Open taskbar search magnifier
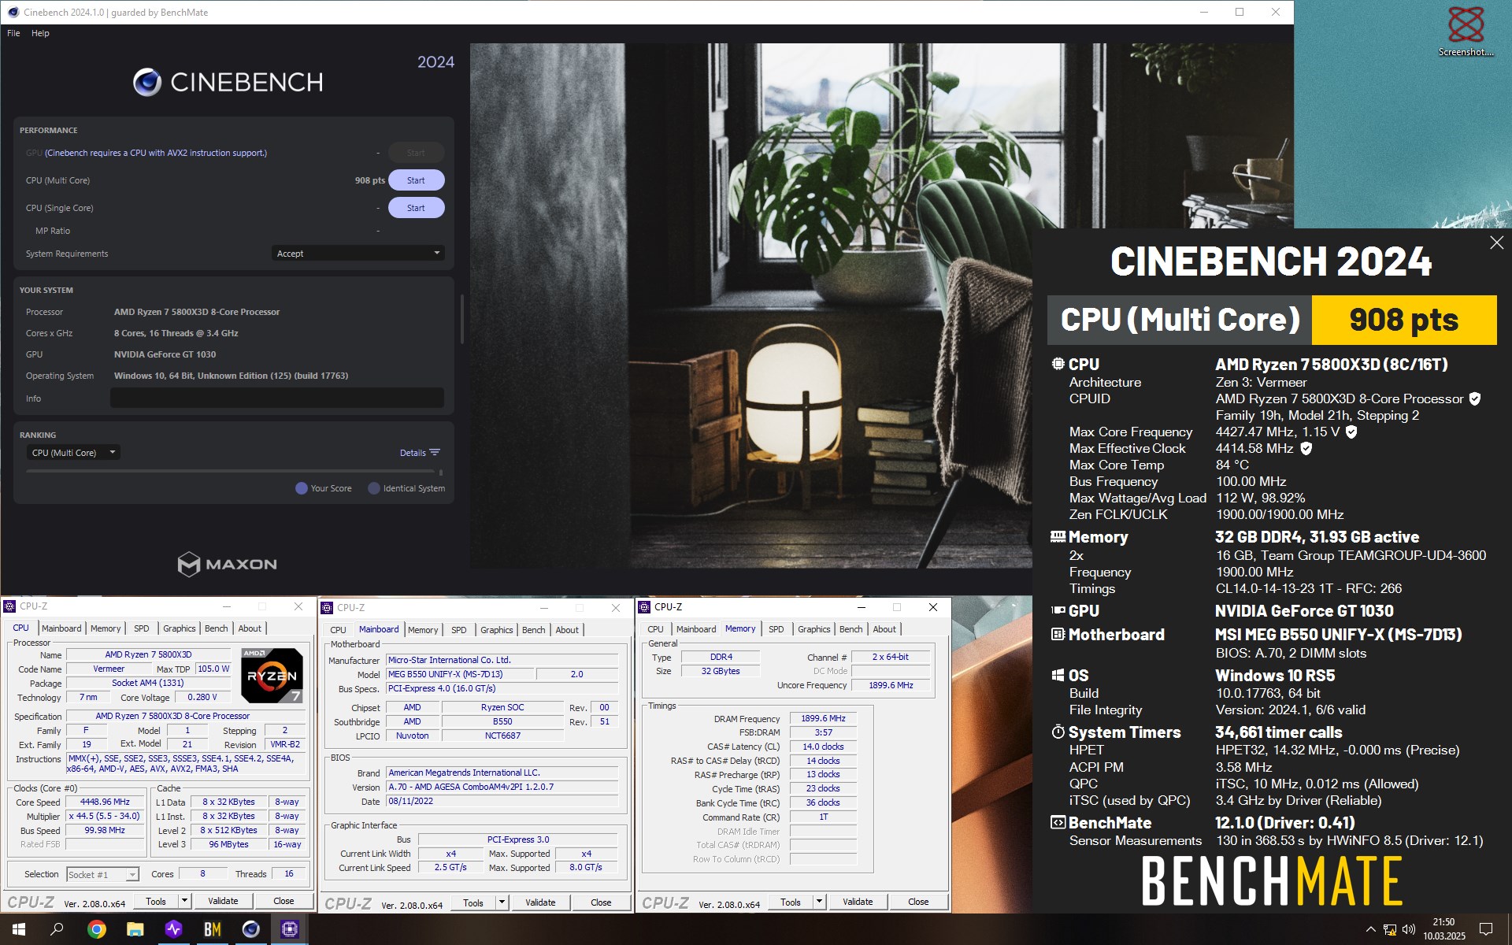The width and height of the screenshot is (1512, 945). [x=57, y=929]
